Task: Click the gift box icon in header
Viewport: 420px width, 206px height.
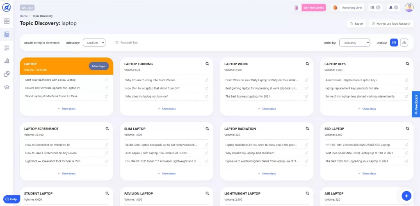Action: [x=296, y=8]
